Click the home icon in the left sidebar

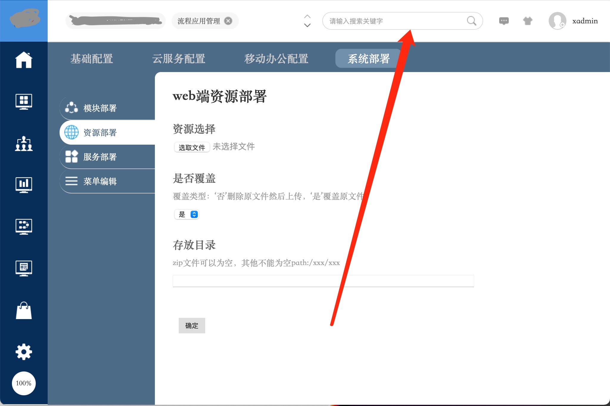click(x=24, y=60)
